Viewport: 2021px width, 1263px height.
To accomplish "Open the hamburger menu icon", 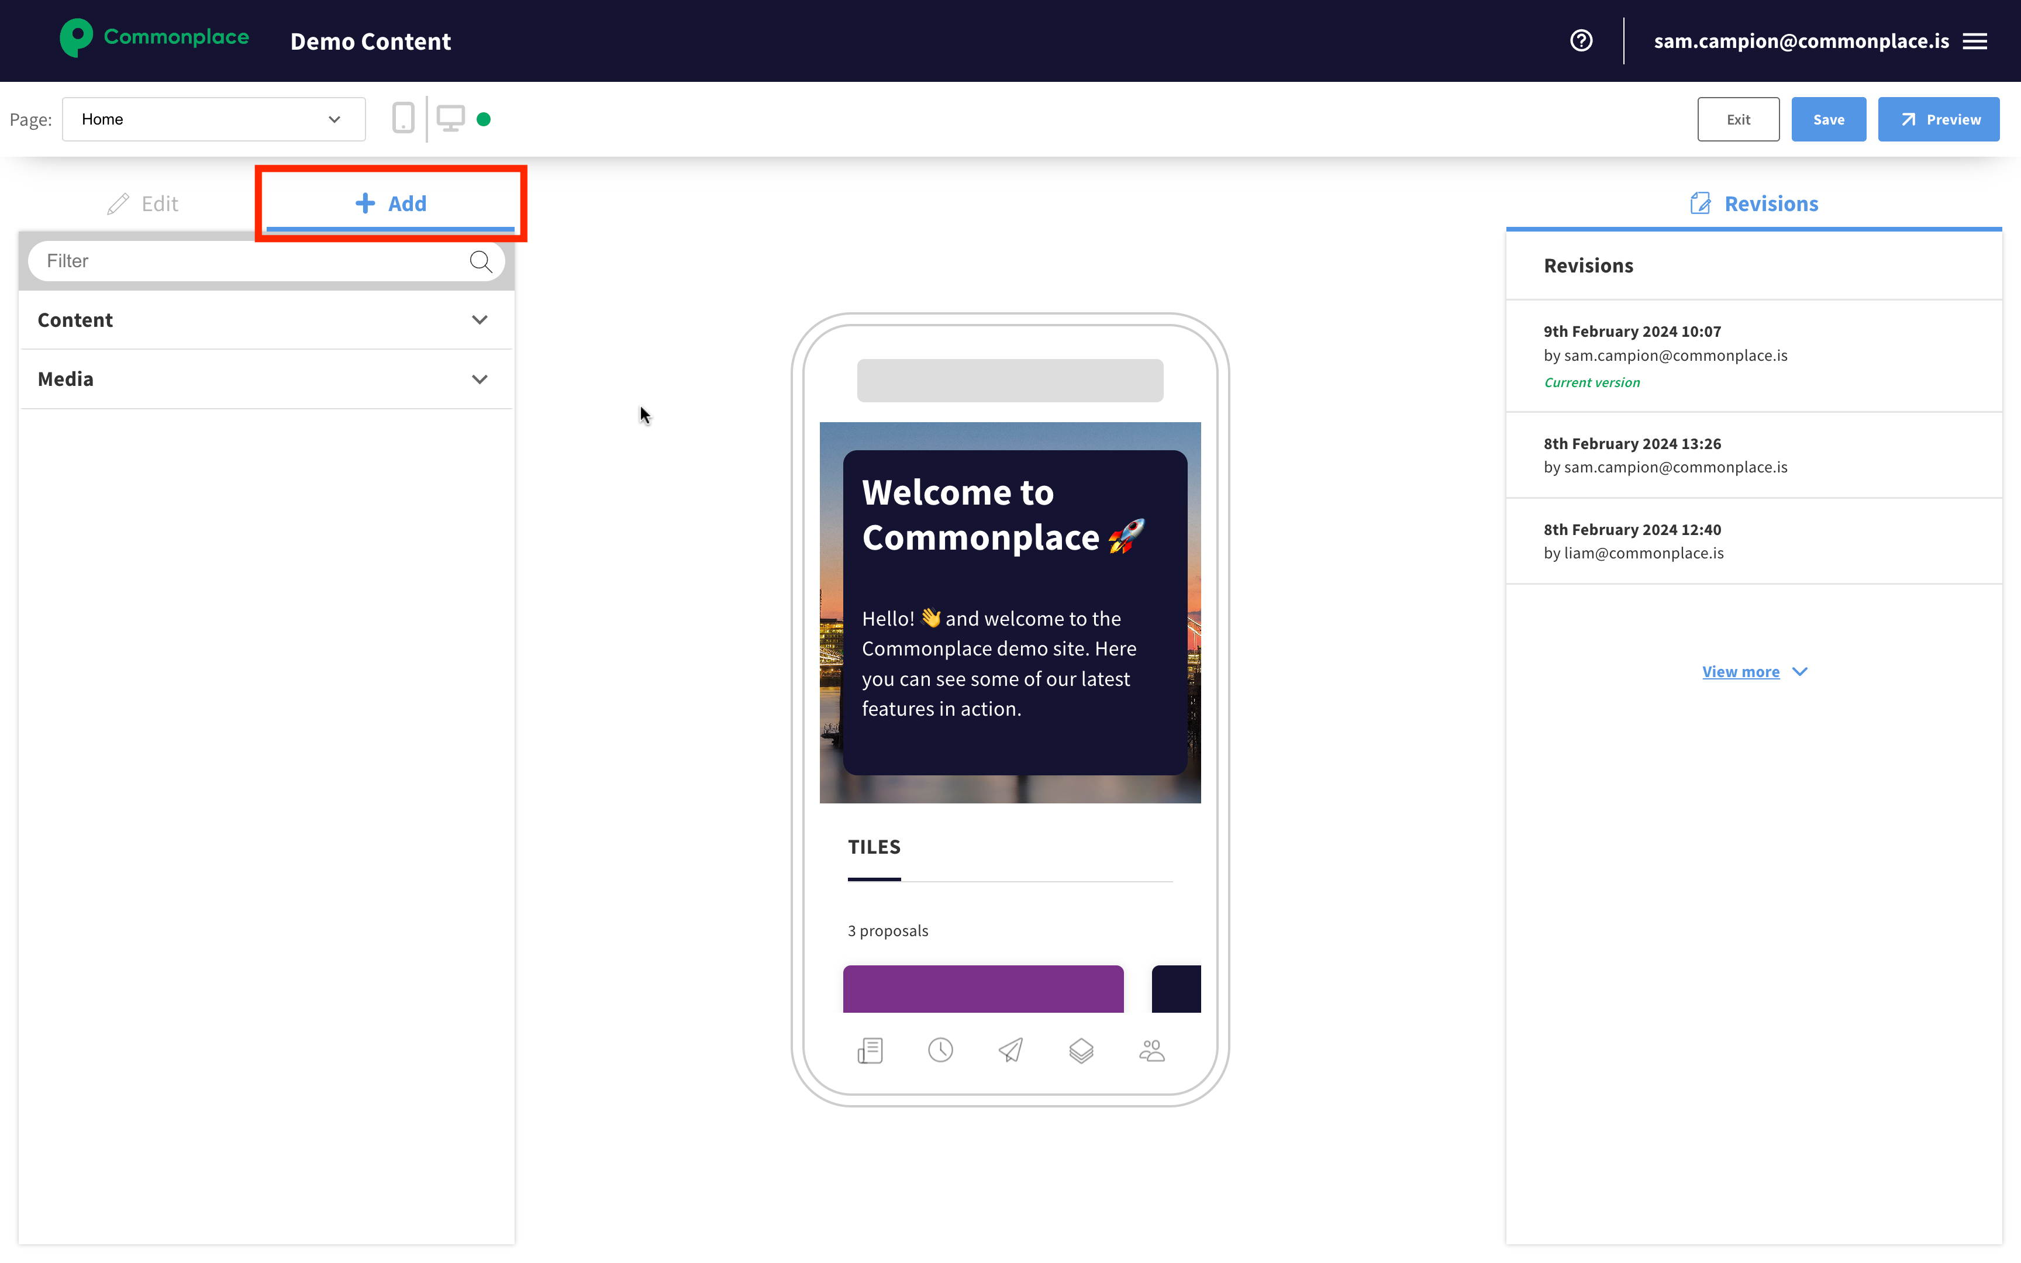I will click(1975, 41).
